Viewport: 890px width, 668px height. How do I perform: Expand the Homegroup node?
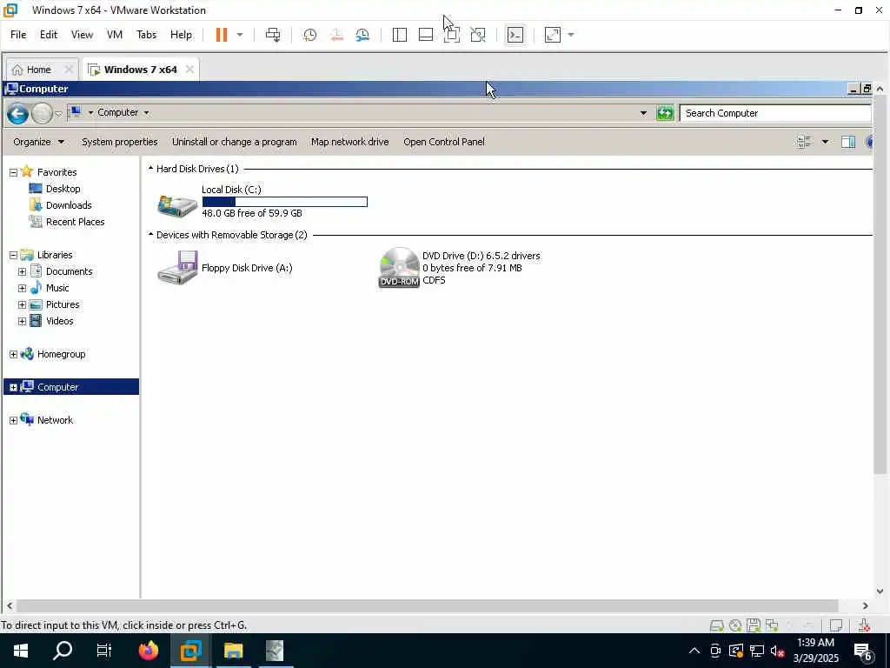[13, 354]
